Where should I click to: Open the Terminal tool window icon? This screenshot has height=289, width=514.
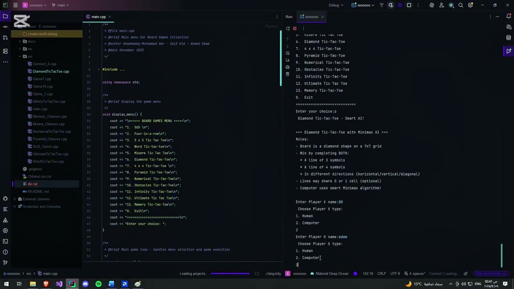5,241
